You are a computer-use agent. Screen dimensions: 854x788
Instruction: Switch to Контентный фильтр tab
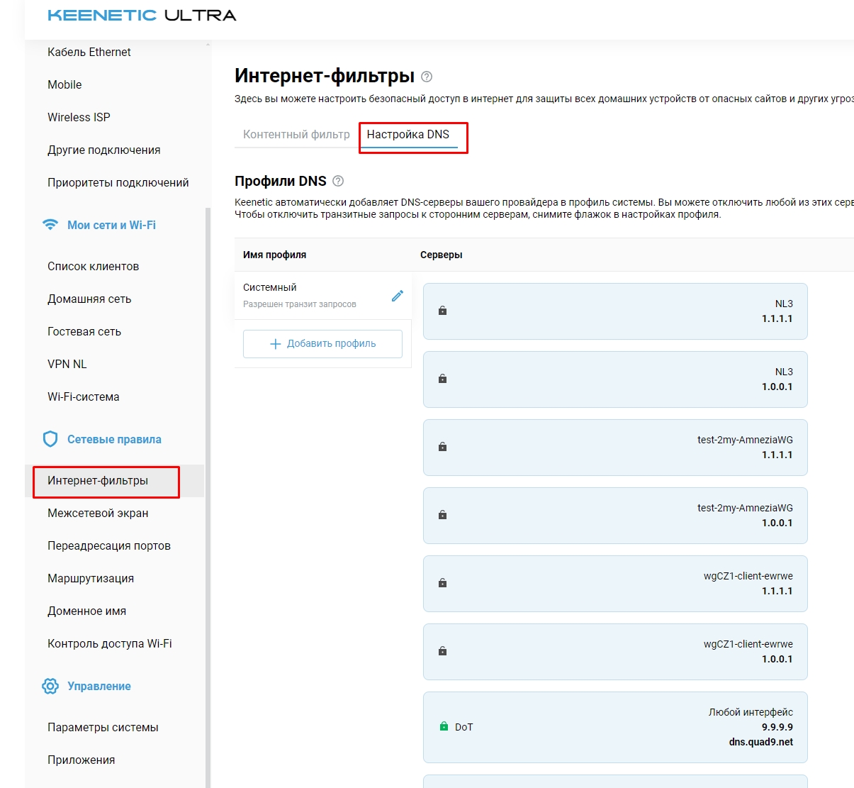296,134
